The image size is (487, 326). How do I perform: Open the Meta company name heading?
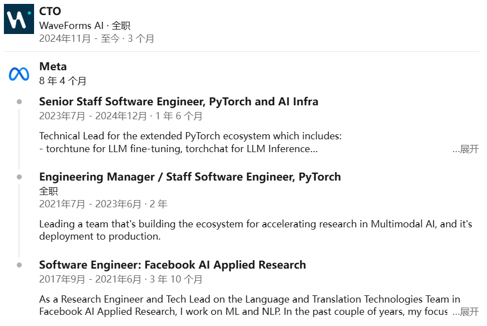(53, 67)
